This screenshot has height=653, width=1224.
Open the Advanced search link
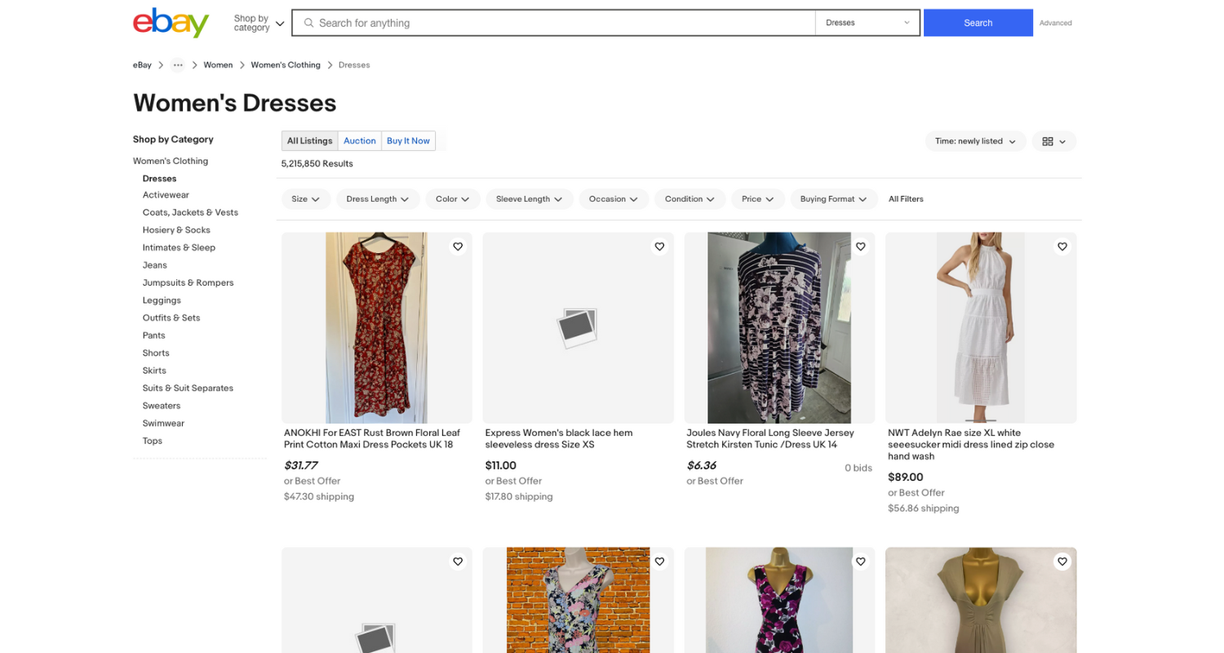tap(1056, 23)
